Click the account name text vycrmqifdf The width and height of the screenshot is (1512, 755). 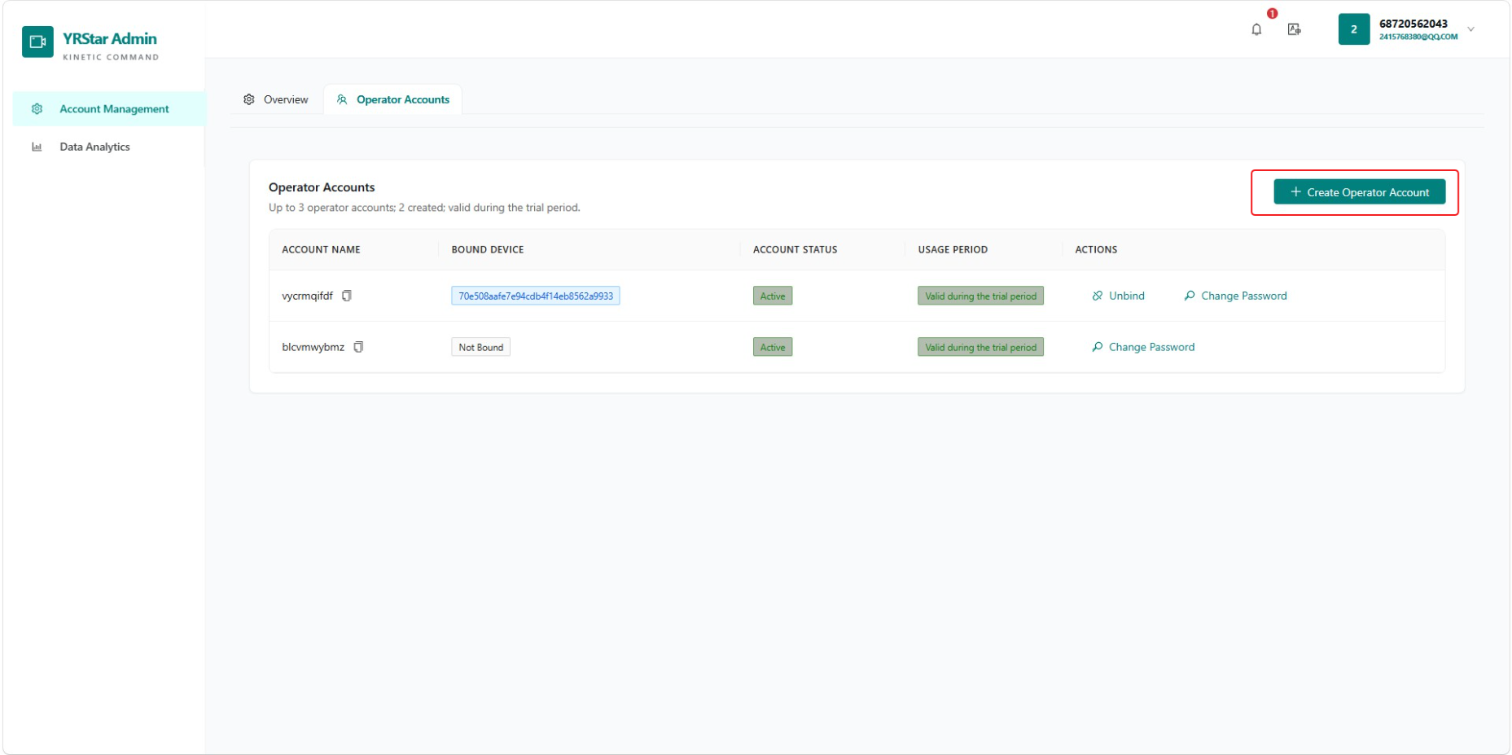(307, 296)
